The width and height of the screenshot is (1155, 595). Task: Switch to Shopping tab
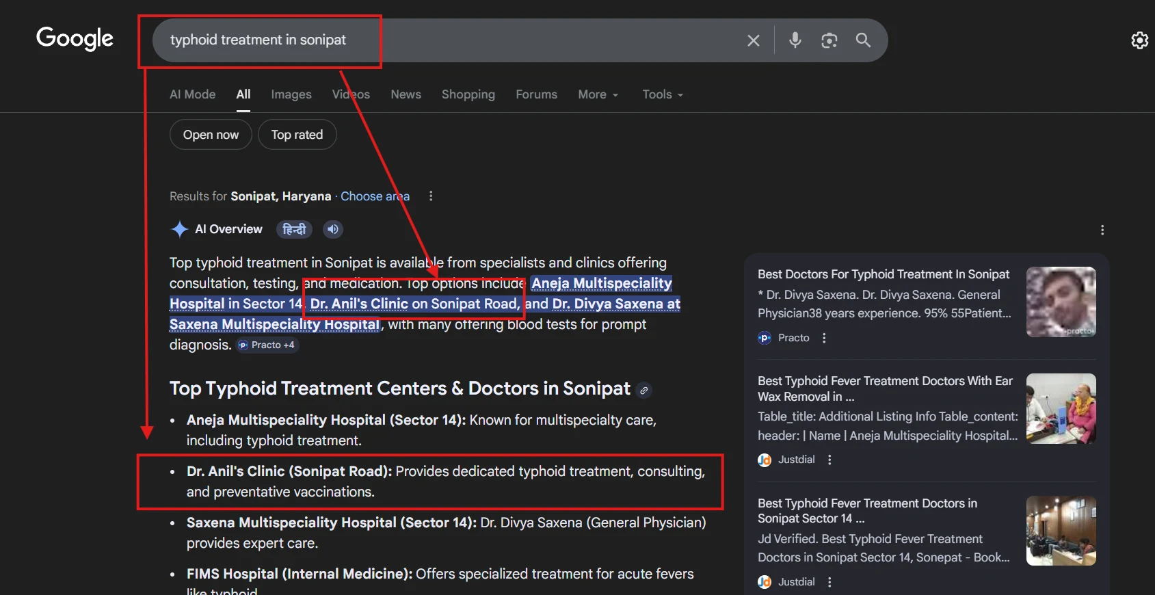coord(468,94)
